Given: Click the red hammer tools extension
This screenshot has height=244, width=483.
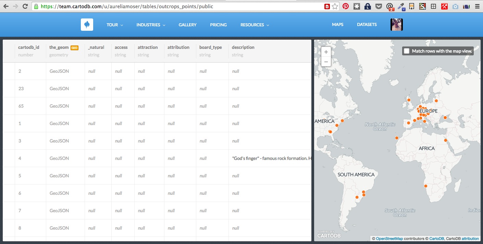Looking at the screenshot, I should click(444, 6).
